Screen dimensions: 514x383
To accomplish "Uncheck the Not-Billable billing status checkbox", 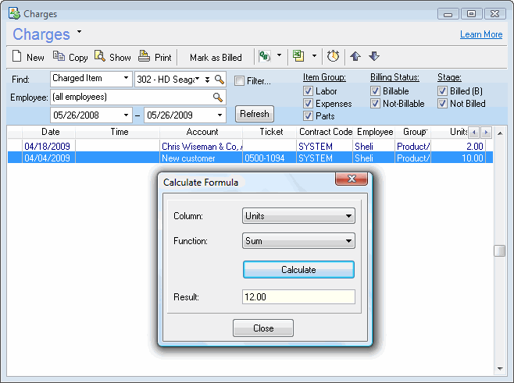I will tap(375, 104).
